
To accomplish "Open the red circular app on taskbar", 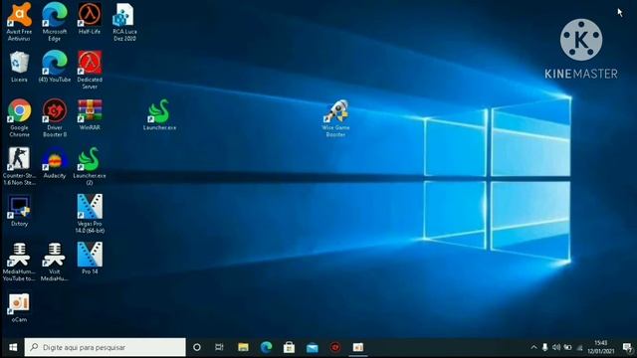I will (335, 347).
